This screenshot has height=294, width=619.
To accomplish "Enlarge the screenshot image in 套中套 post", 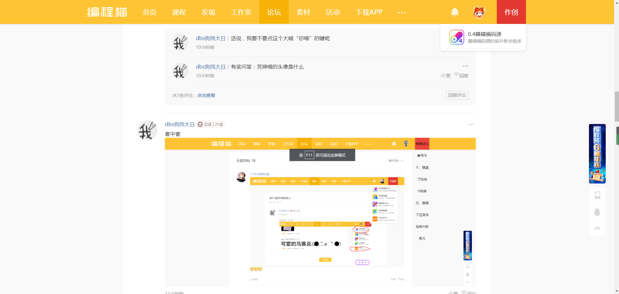I will (320, 212).
